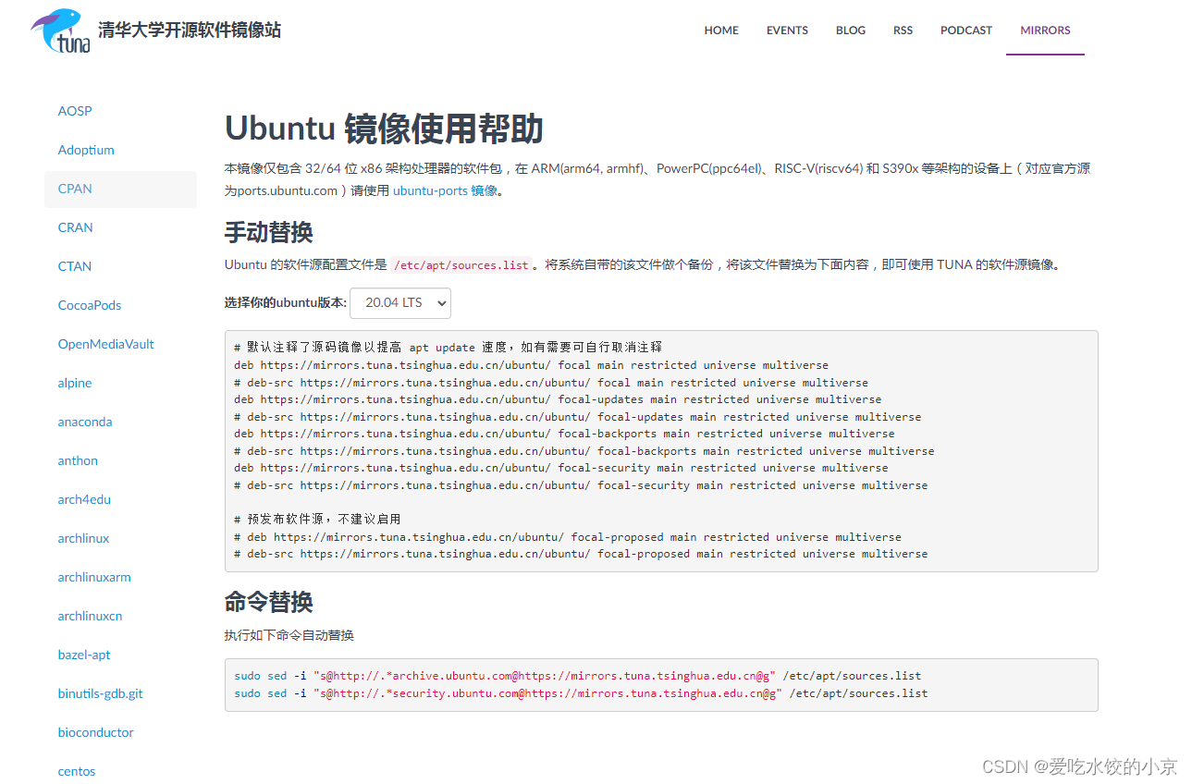
Task: Click the 命令替换 section heading
Action: click(269, 602)
